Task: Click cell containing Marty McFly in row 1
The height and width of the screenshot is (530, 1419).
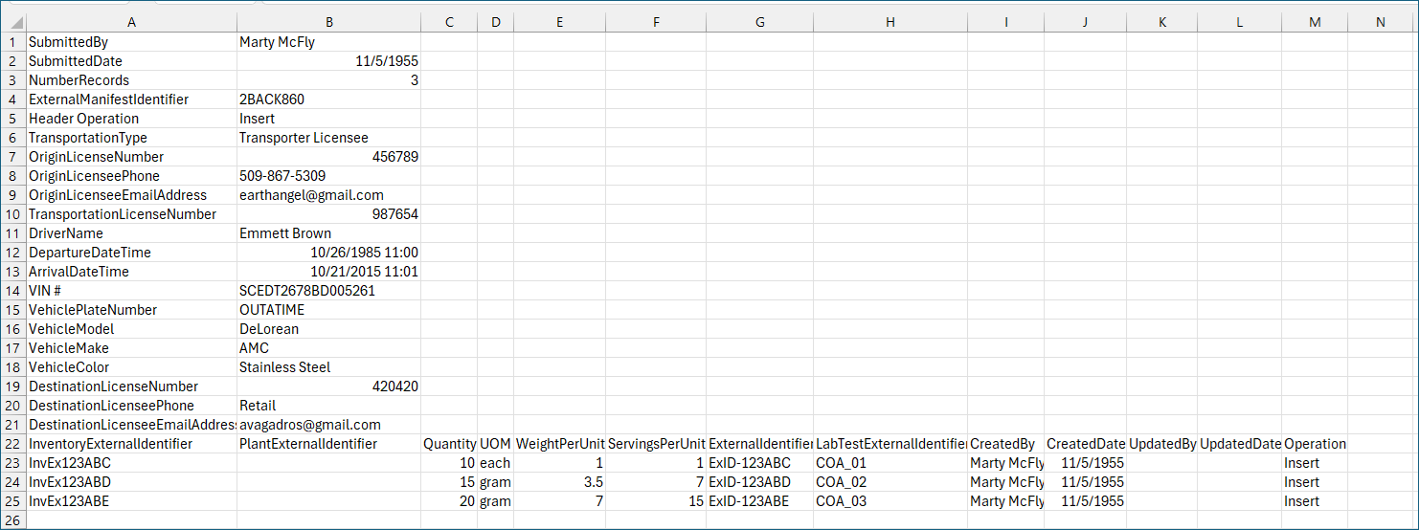Action: [328, 42]
